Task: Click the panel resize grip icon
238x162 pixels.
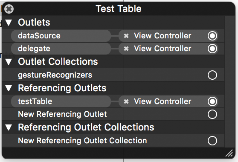Action: (x=229, y=153)
